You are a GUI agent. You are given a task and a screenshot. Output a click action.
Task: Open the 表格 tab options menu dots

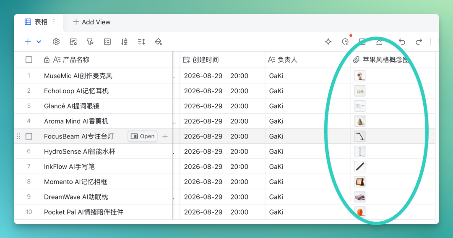point(54,22)
